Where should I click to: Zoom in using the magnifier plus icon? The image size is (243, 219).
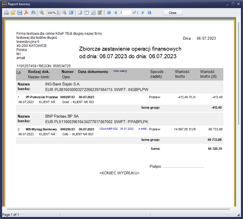(x=42, y=13)
